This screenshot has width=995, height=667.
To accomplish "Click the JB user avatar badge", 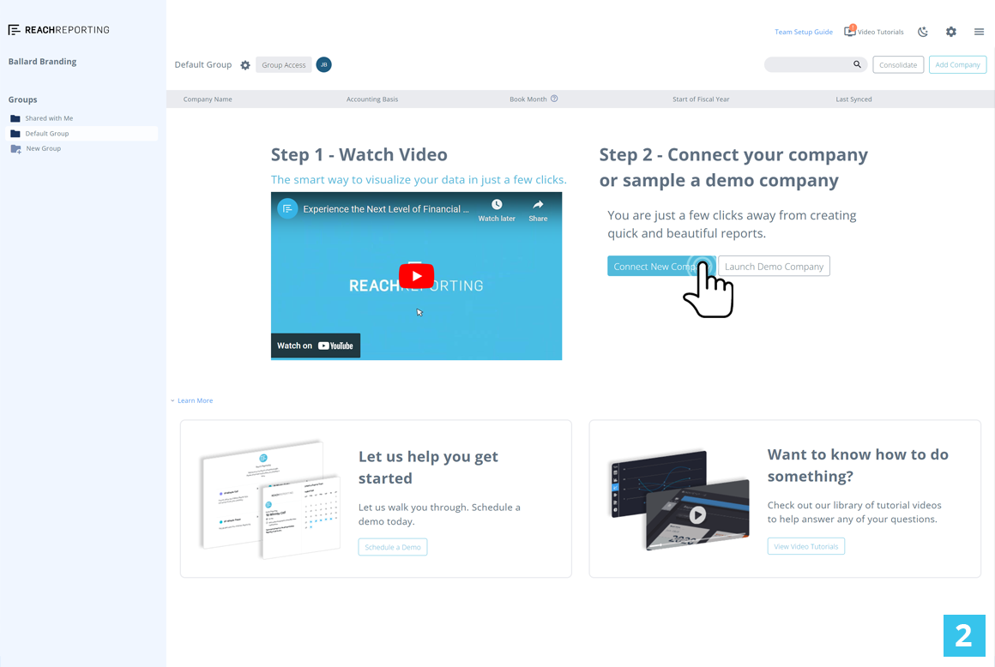I will point(323,64).
